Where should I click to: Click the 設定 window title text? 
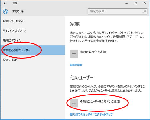15,3
